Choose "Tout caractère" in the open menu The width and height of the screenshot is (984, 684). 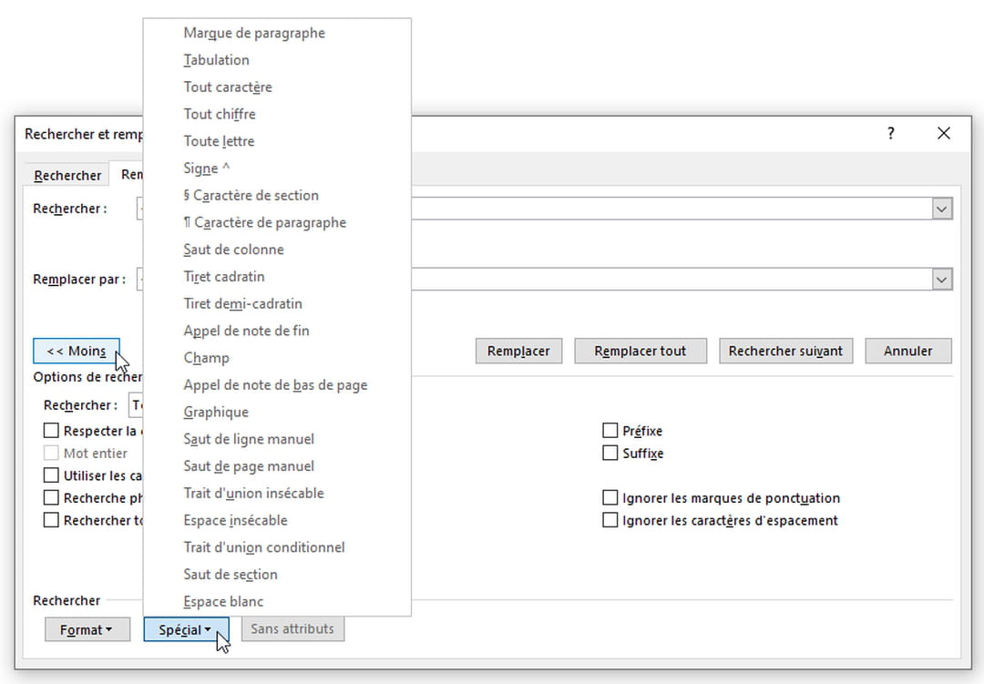(x=227, y=87)
